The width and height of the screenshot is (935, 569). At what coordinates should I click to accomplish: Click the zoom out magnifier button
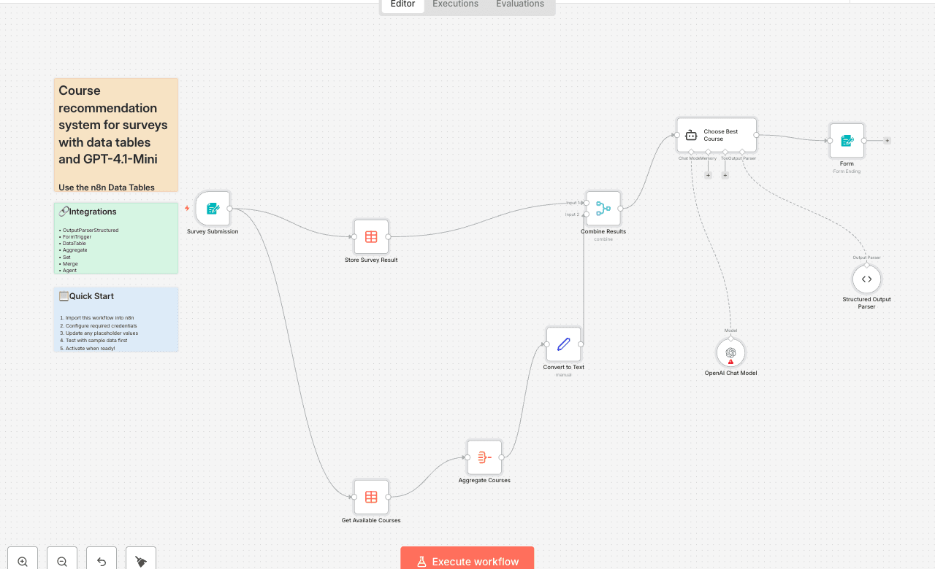point(62,561)
